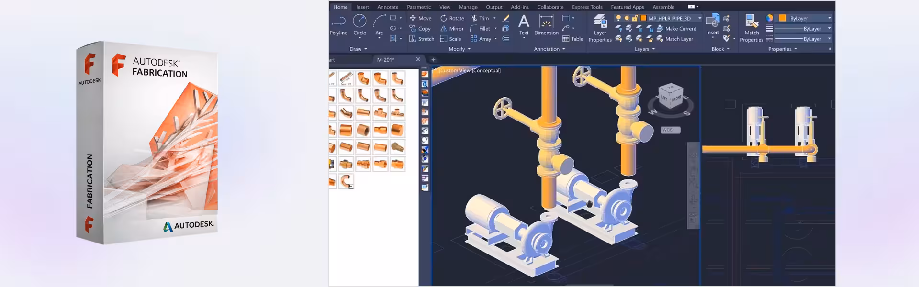This screenshot has width=919, height=287.
Task: Select the M-201 drawing tab
Action: click(386, 60)
